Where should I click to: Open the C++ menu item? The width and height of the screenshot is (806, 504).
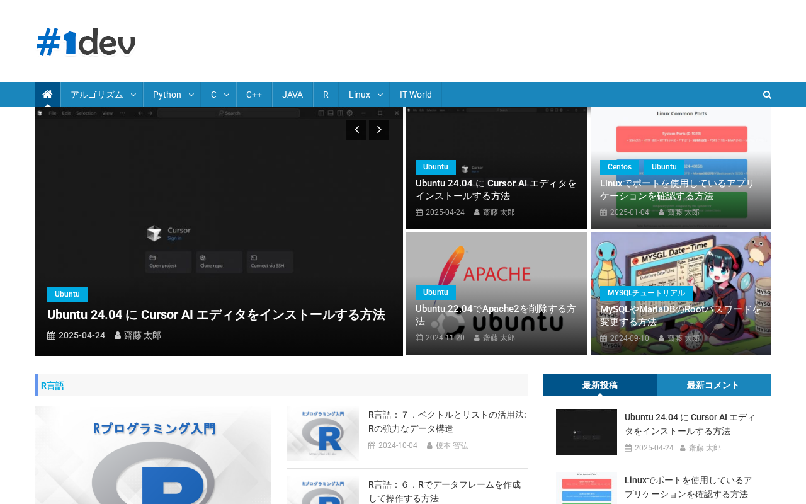(x=254, y=94)
